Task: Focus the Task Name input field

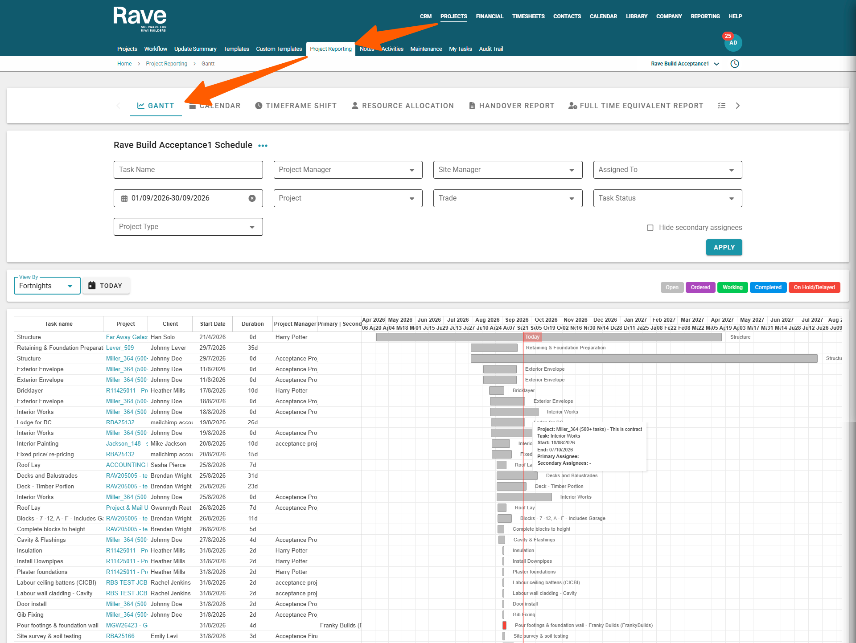Action: [188, 170]
